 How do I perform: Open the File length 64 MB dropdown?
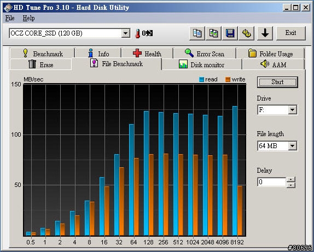pyautogui.click(x=292, y=146)
